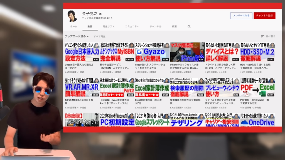This screenshot has height=160, width=285.
Task: Click the title PDF資料・表をExcelに一瞬で変換
Action: pyautogui.click(x=255, y=102)
